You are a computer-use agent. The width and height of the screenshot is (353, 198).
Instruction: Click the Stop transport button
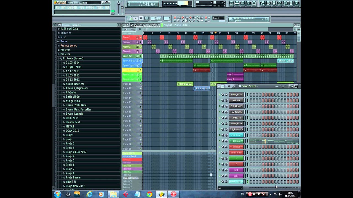tap(141, 18)
